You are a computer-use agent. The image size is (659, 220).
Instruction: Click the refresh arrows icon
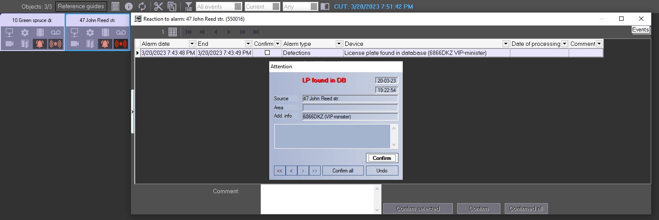(x=142, y=6)
